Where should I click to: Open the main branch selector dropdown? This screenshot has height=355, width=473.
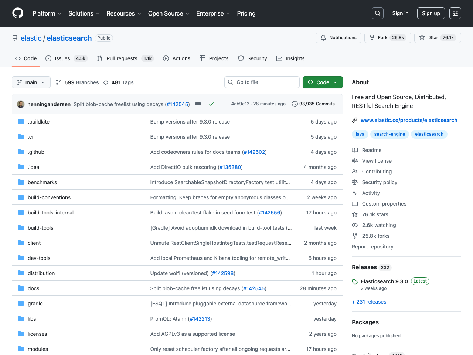31,82
